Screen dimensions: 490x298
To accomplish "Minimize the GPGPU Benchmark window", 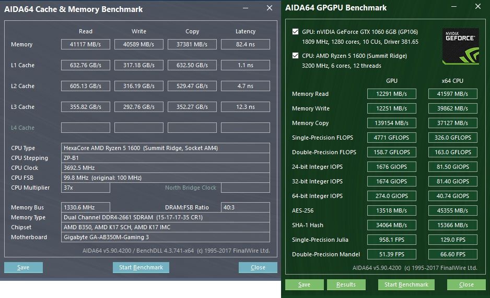I will (x=454, y=7).
